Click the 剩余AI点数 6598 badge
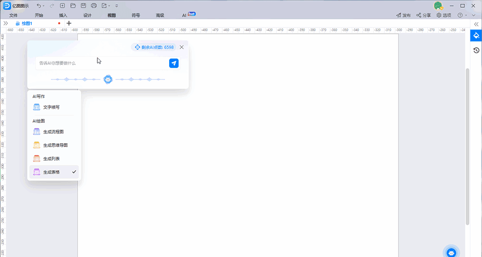 coord(154,47)
